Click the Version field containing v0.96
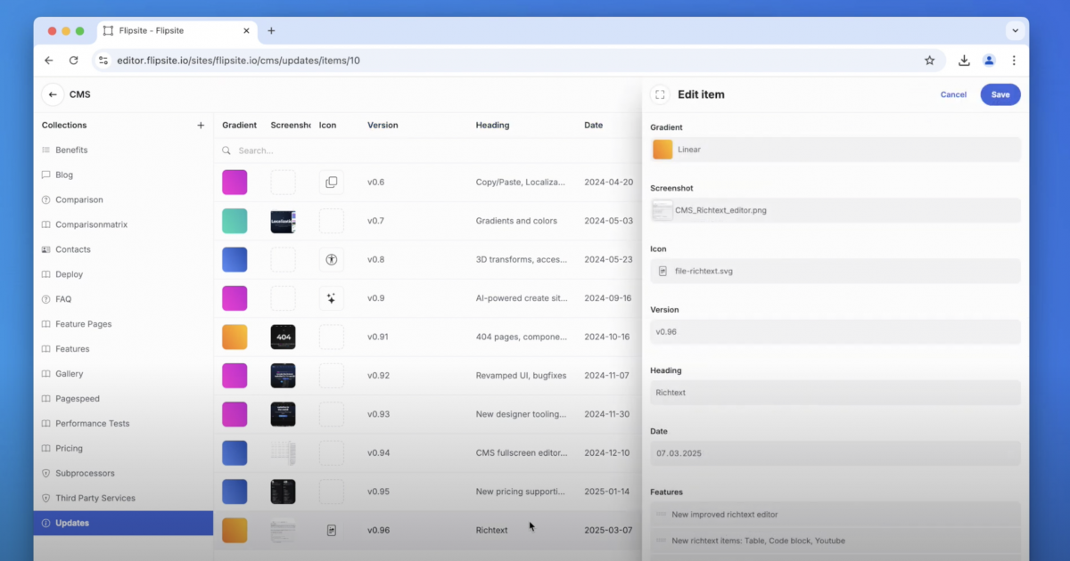 (835, 331)
